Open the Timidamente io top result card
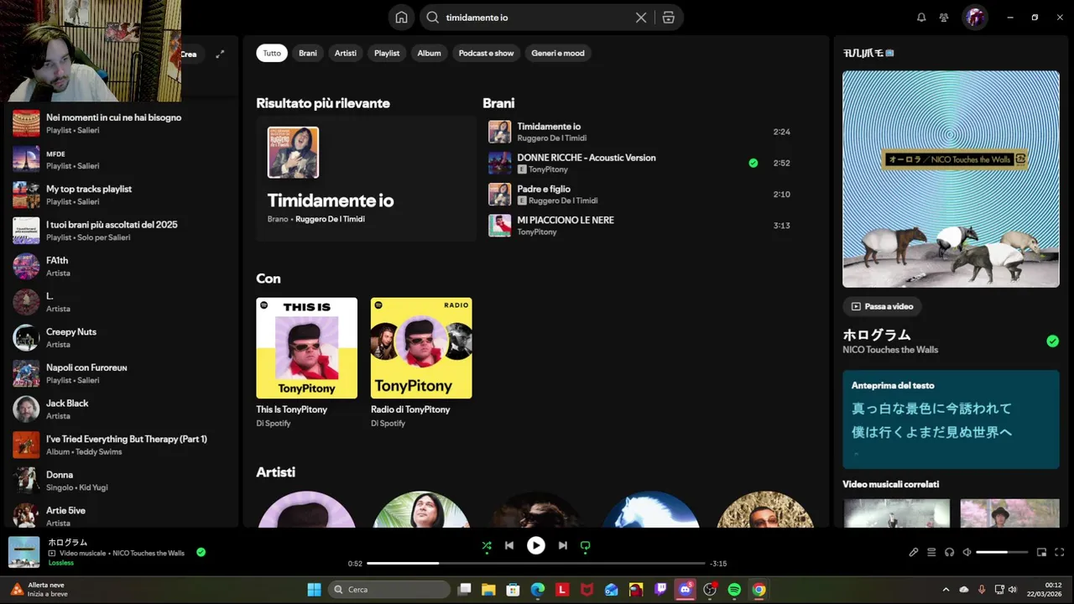1074x604 pixels. pyautogui.click(x=366, y=179)
